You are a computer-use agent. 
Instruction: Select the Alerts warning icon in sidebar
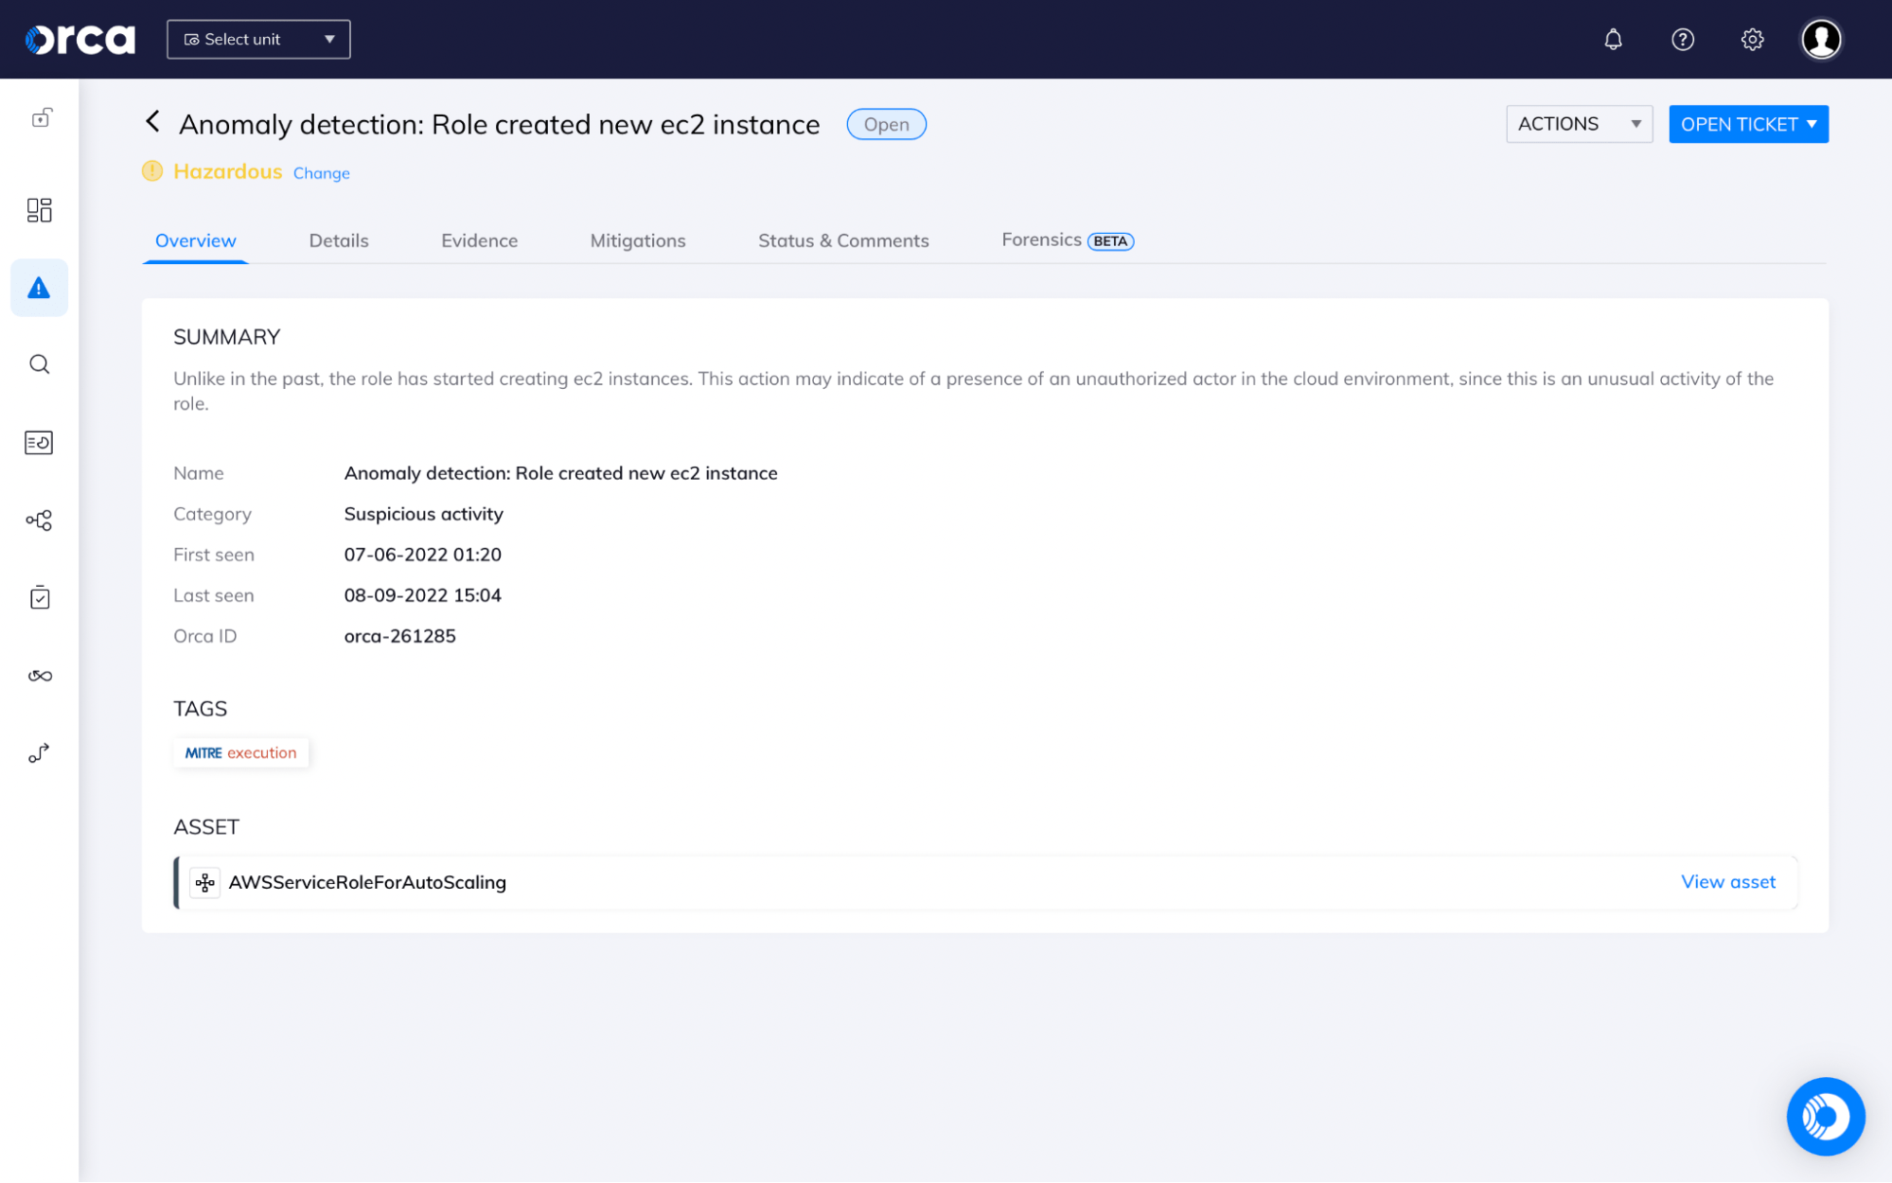tap(39, 287)
